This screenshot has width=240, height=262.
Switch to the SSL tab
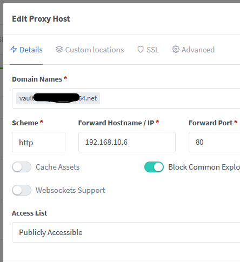148,50
